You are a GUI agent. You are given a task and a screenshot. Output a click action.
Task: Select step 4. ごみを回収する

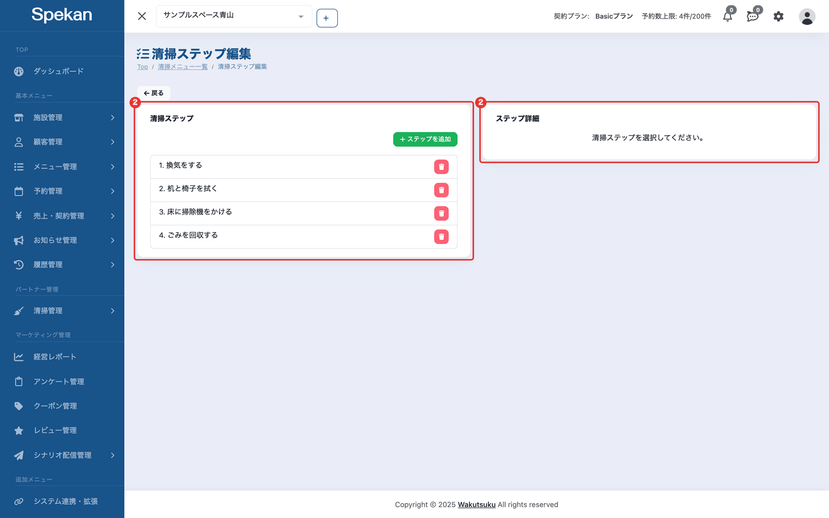304,237
